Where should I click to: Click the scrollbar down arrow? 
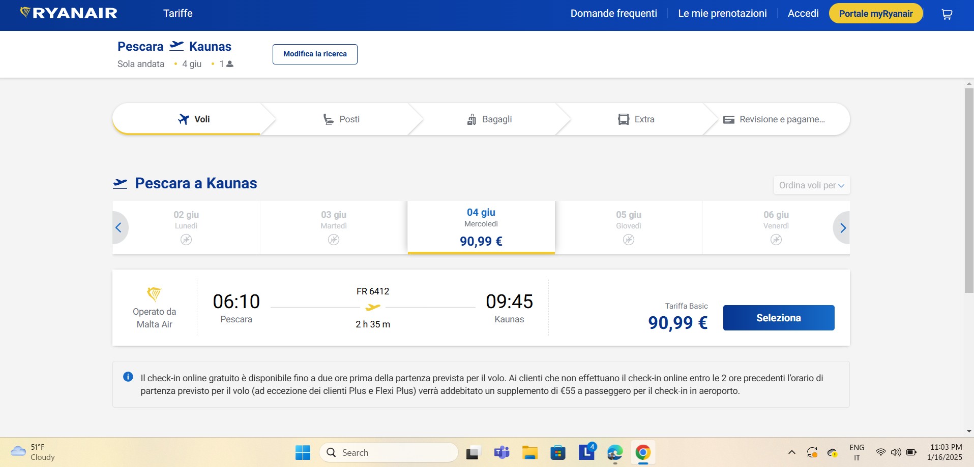pyautogui.click(x=969, y=431)
